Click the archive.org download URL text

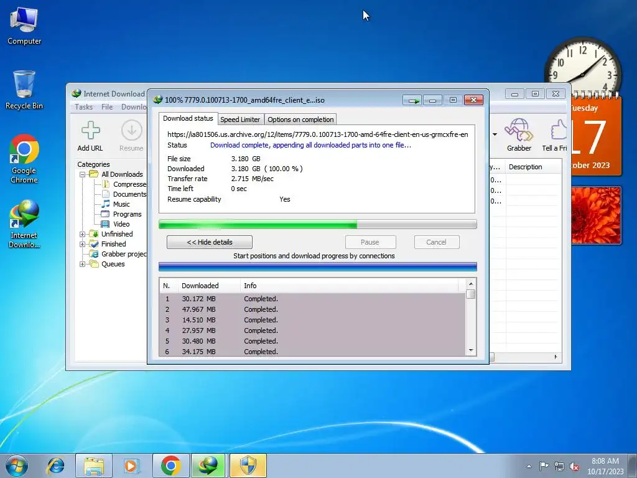tap(318, 134)
